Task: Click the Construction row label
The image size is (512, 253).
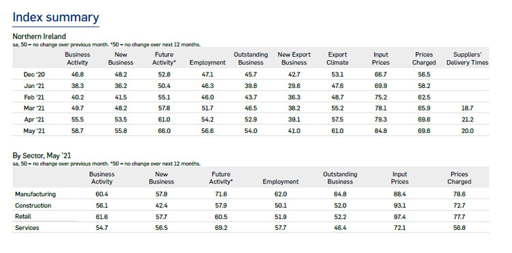Action: (x=33, y=206)
